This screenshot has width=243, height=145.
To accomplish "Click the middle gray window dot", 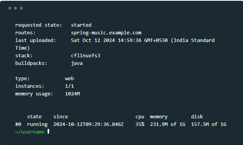I will [16, 8].
